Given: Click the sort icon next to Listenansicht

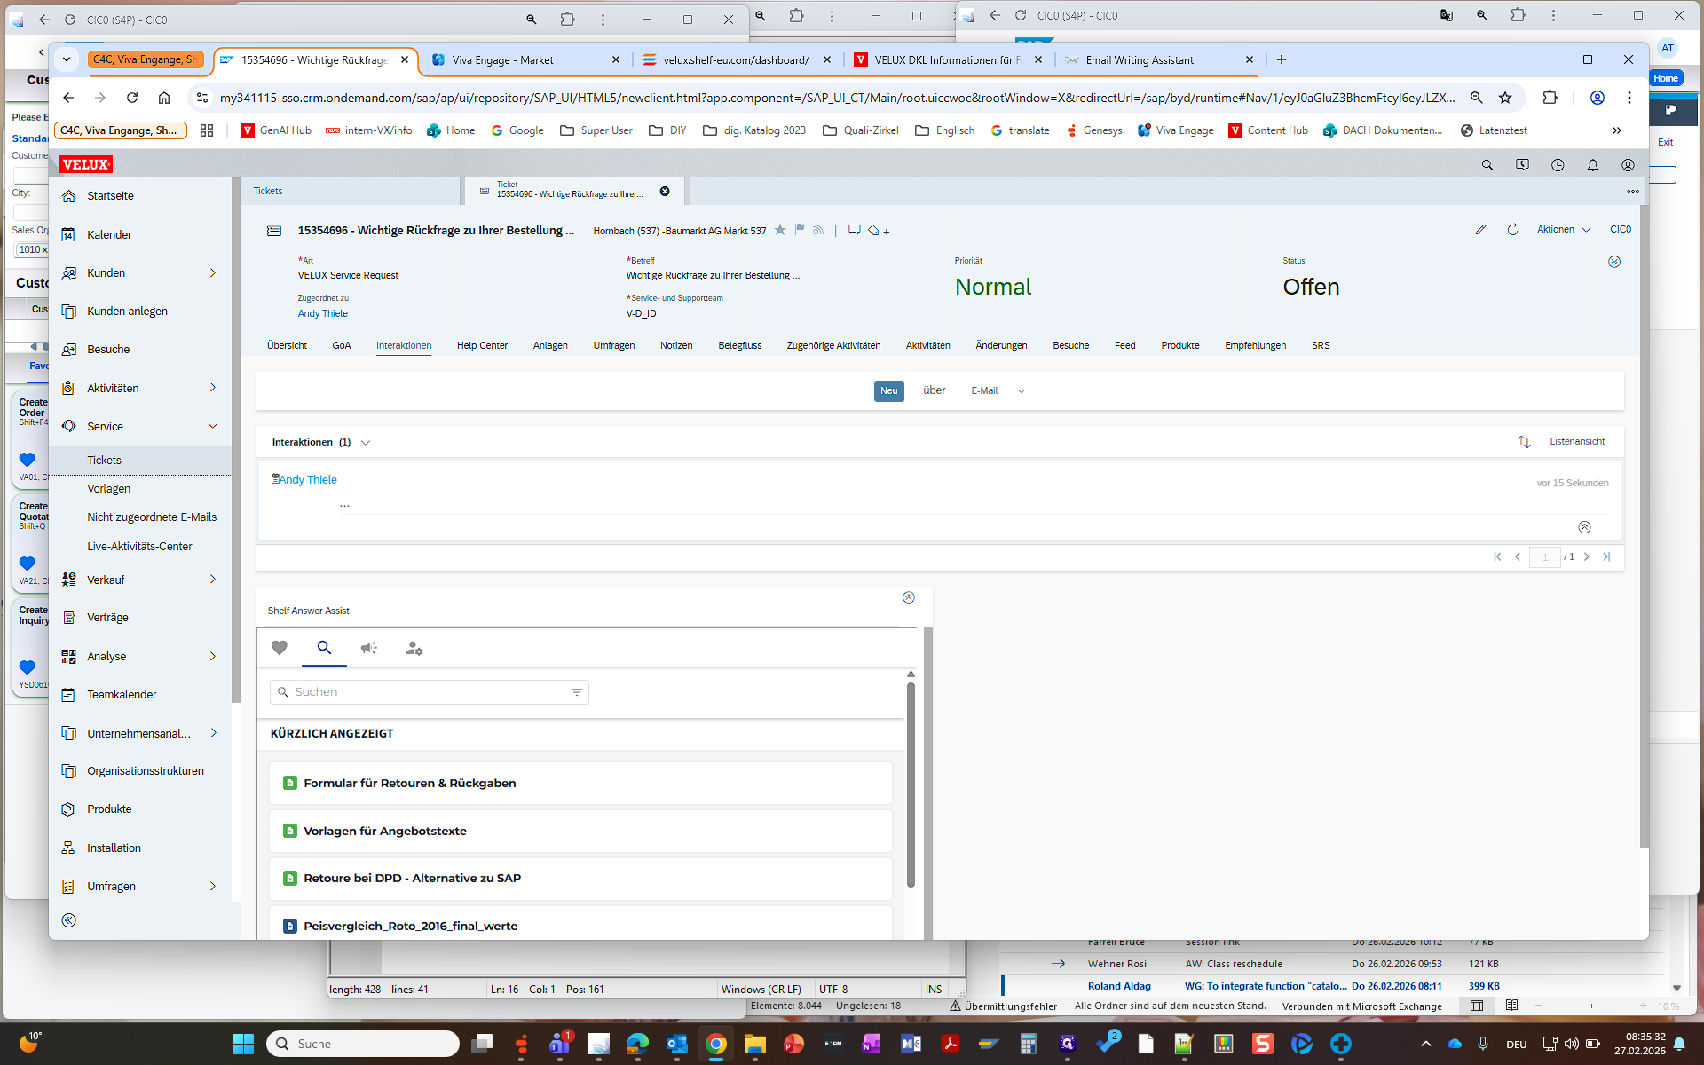Looking at the screenshot, I should (1524, 442).
